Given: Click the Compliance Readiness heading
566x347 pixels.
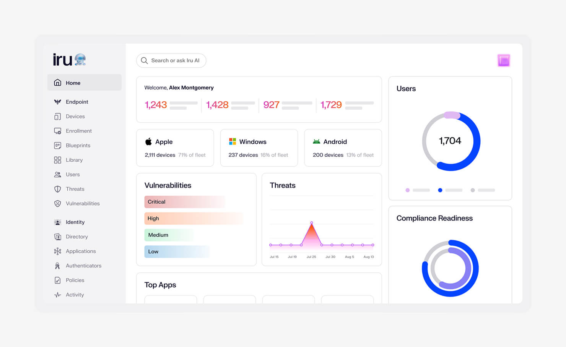Looking at the screenshot, I should click(434, 218).
